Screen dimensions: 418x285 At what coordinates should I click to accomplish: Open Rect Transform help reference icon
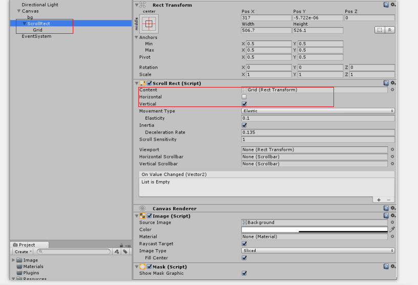click(386, 5)
